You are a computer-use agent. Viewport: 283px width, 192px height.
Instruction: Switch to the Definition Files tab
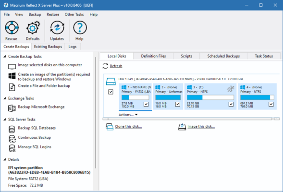coord(153,56)
